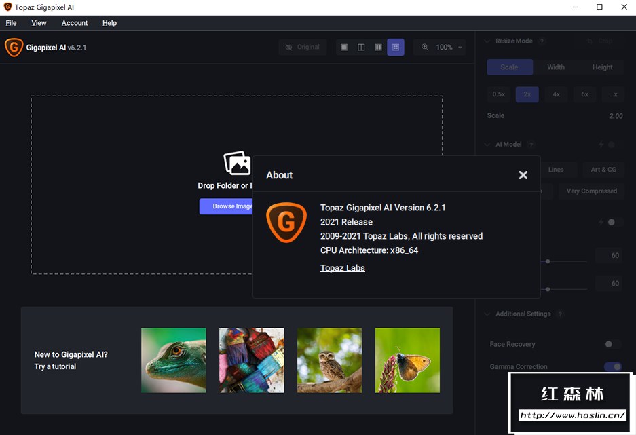Select the Art & CG AI model
Viewport: 636px width, 435px height.
coord(603,170)
